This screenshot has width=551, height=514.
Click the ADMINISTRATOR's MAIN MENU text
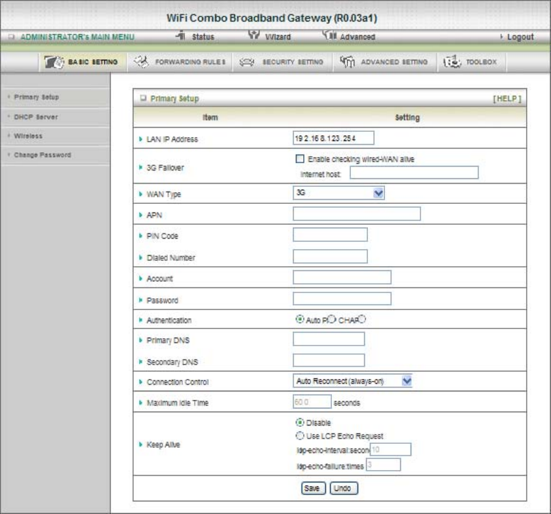coord(77,37)
